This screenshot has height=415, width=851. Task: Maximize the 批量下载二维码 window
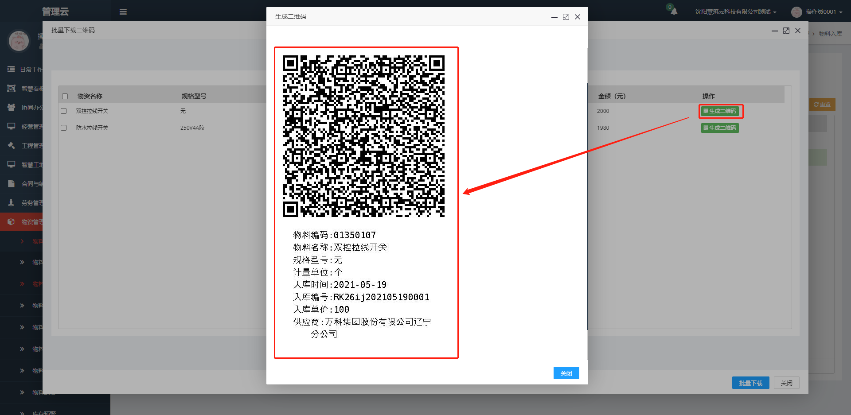pyautogui.click(x=786, y=31)
